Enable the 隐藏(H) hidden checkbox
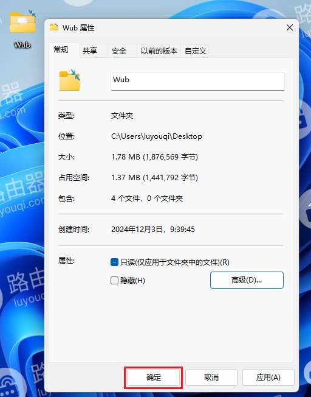Screen dimensions: 311x397 point(114,280)
